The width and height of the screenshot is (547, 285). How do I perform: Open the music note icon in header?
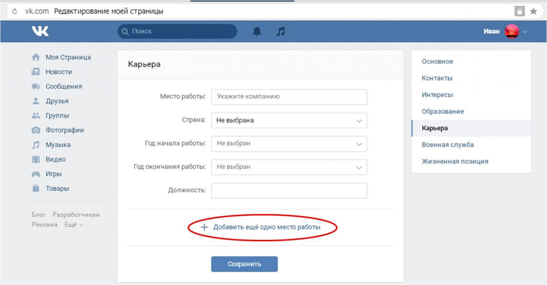[x=281, y=32]
